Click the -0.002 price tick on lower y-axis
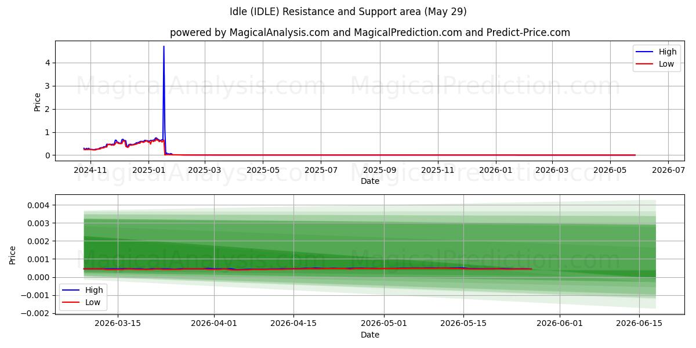696x348 pixels. click(x=35, y=313)
